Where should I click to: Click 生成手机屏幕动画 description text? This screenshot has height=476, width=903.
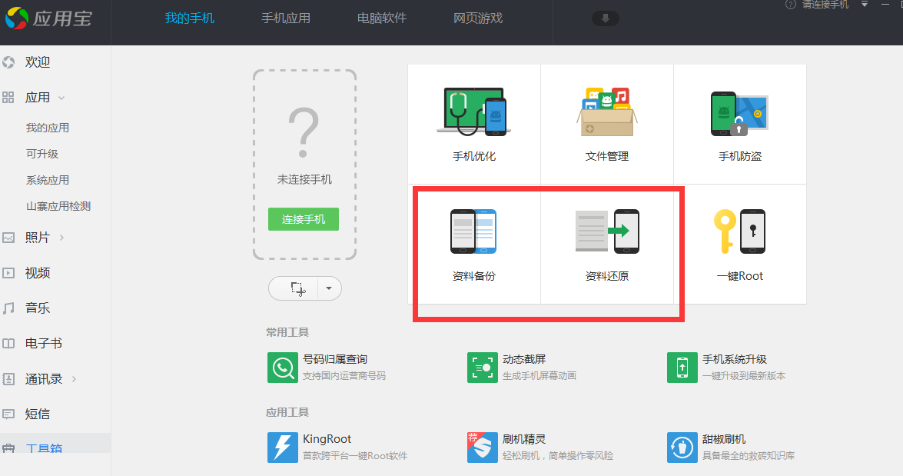coord(539,376)
